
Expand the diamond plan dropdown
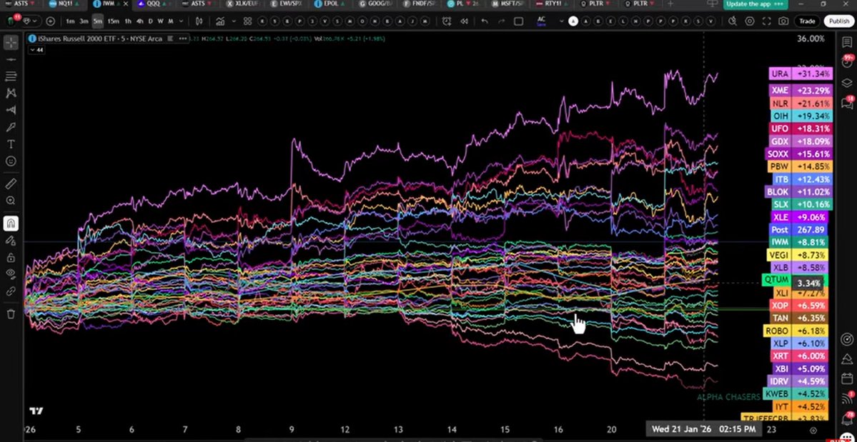pos(31,21)
